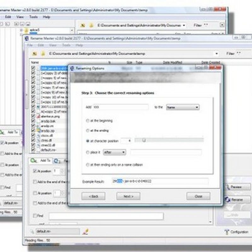Uncheck the alankeys.png file checkbox

(x=33, y=116)
